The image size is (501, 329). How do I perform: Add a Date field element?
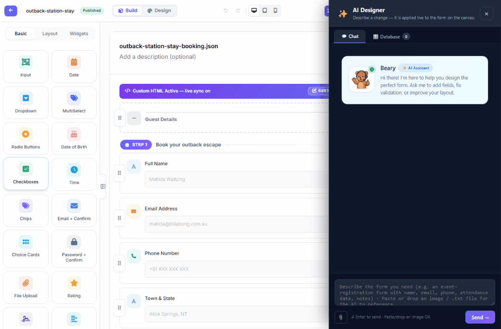tap(74, 66)
